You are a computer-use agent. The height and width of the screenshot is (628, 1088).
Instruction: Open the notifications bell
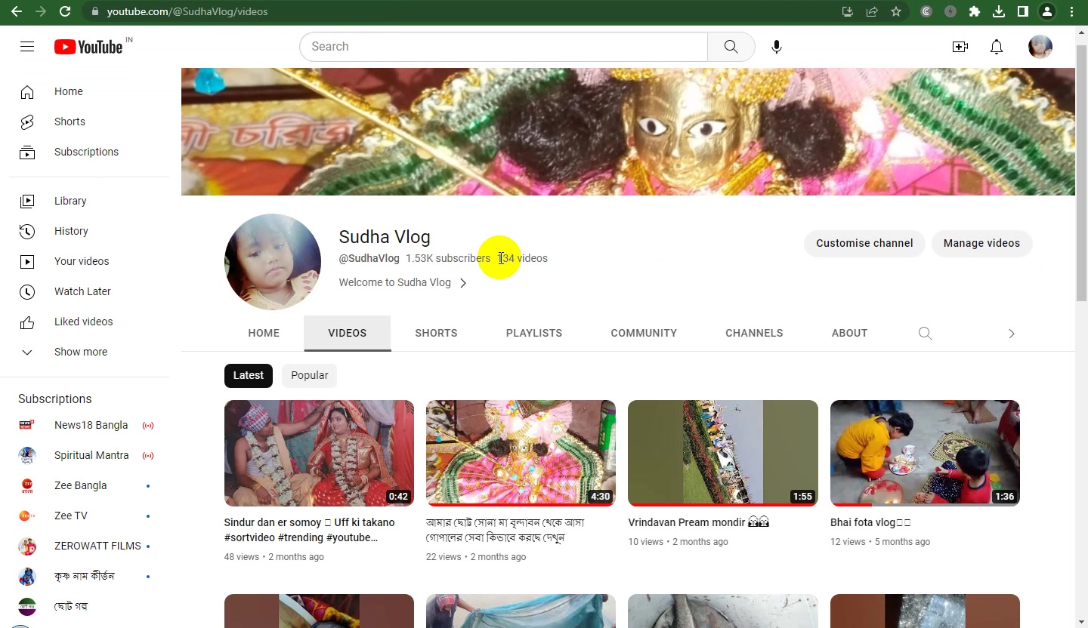(x=997, y=47)
